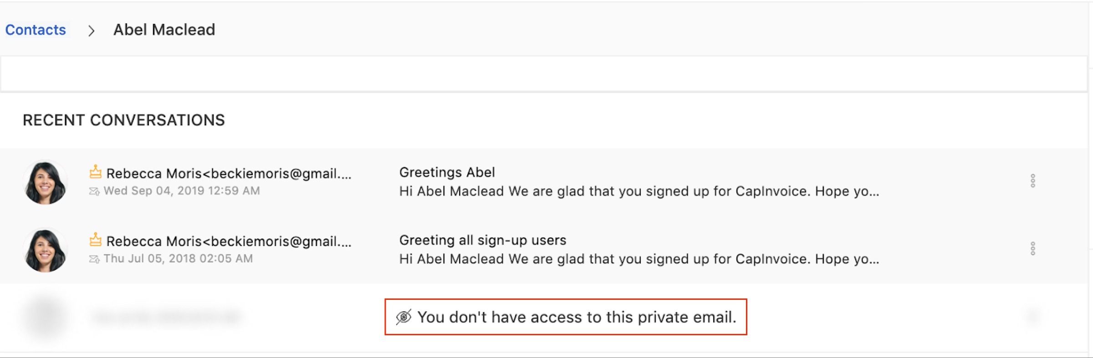This screenshot has width=1093, height=358.
Task: Open the Greetings Abel email subject
Action: (x=447, y=173)
